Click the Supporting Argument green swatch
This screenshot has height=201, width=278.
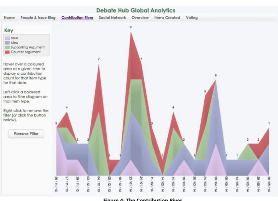pos(7,47)
